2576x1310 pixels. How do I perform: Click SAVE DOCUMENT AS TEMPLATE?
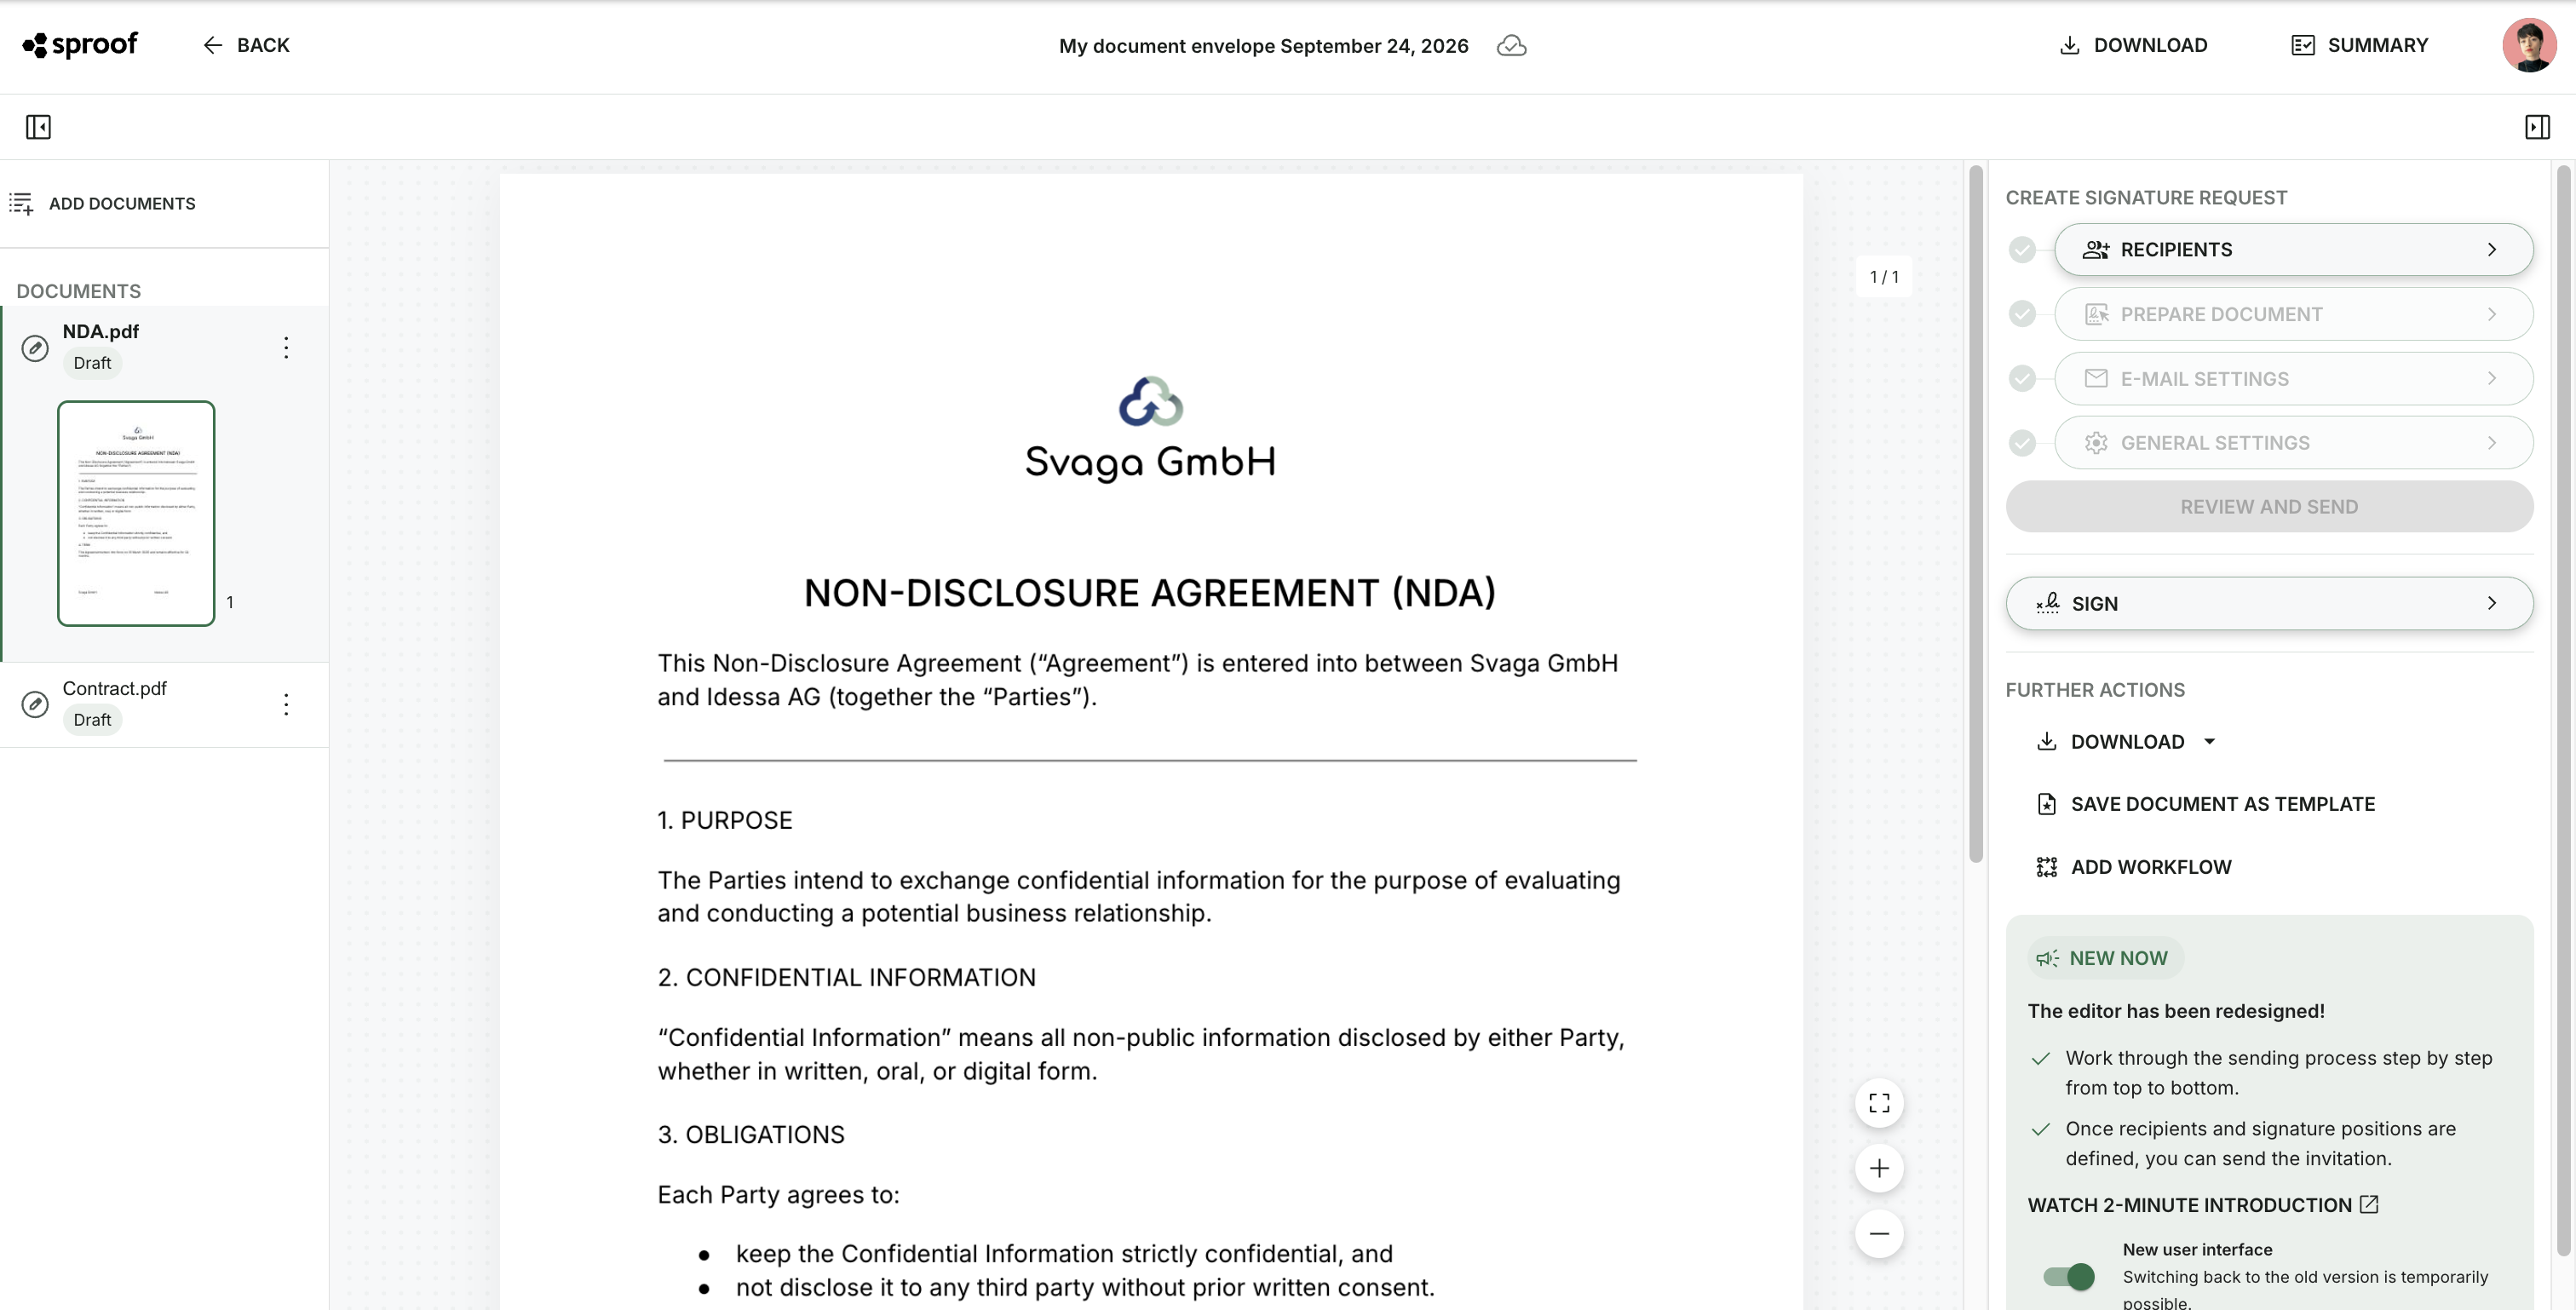pyautogui.click(x=2206, y=804)
